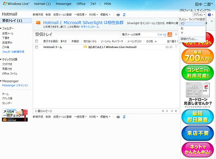This screenshot has height=159, width=216.
Task: Click the プロフィール link
Action: tap(186, 10)
